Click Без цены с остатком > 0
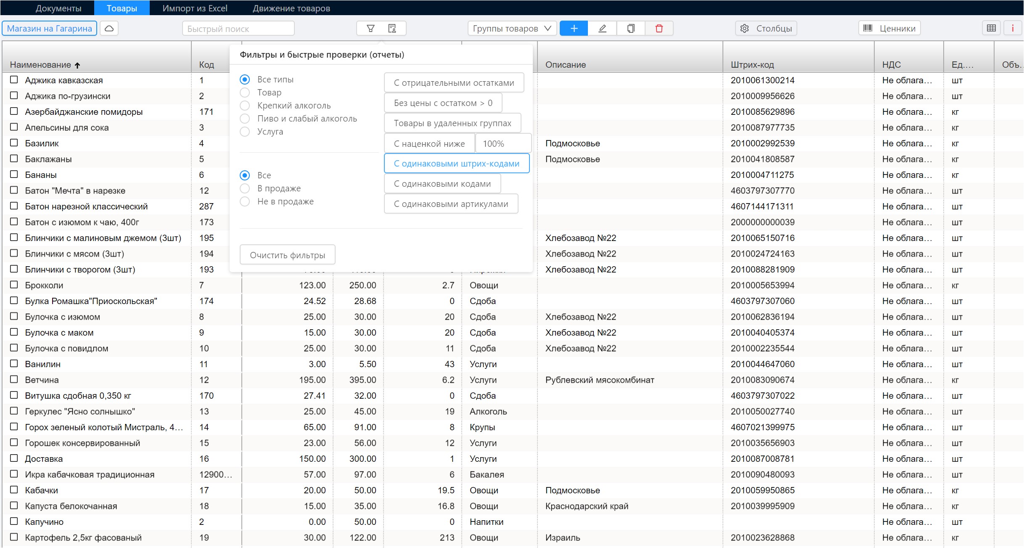Viewport: 1024px width, 548px height. [x=443, y=103]
